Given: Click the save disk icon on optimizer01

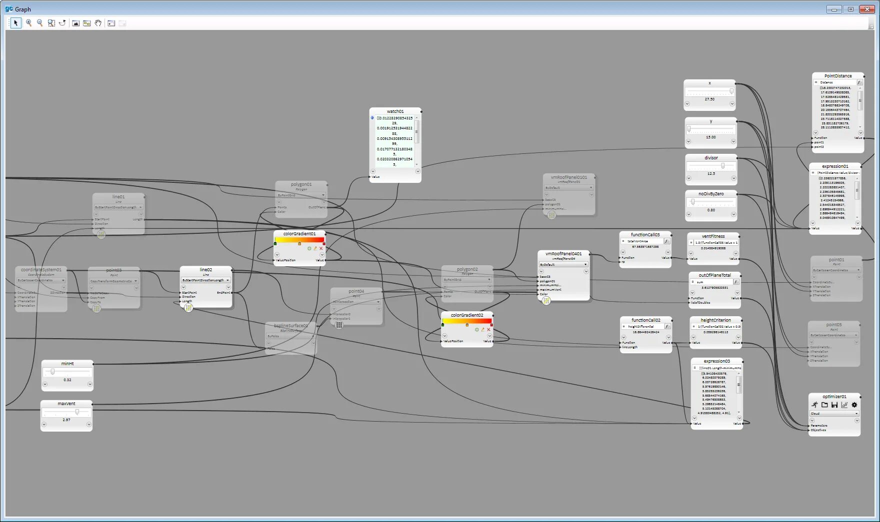Looking at the screenshot, I should click(834, 405).
